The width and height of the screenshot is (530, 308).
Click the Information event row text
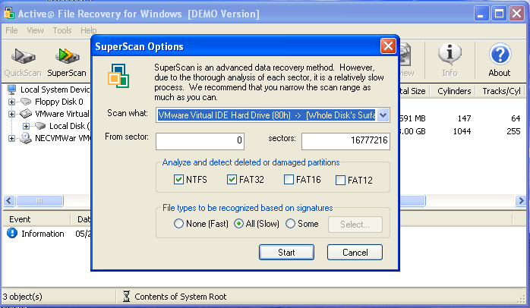coord(43,234)
